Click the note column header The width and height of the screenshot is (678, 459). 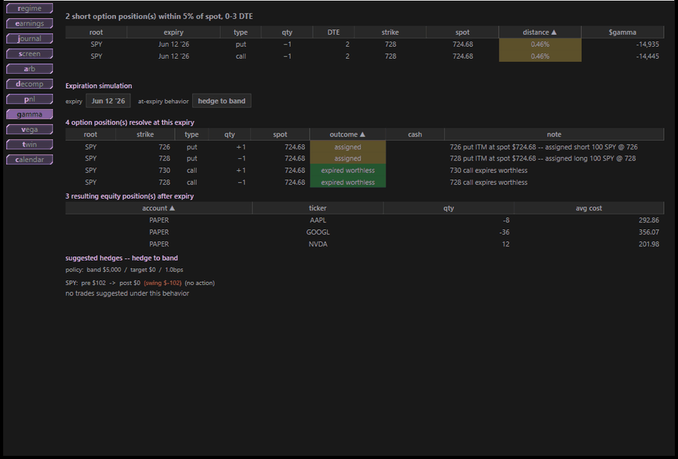coord(554,135)
